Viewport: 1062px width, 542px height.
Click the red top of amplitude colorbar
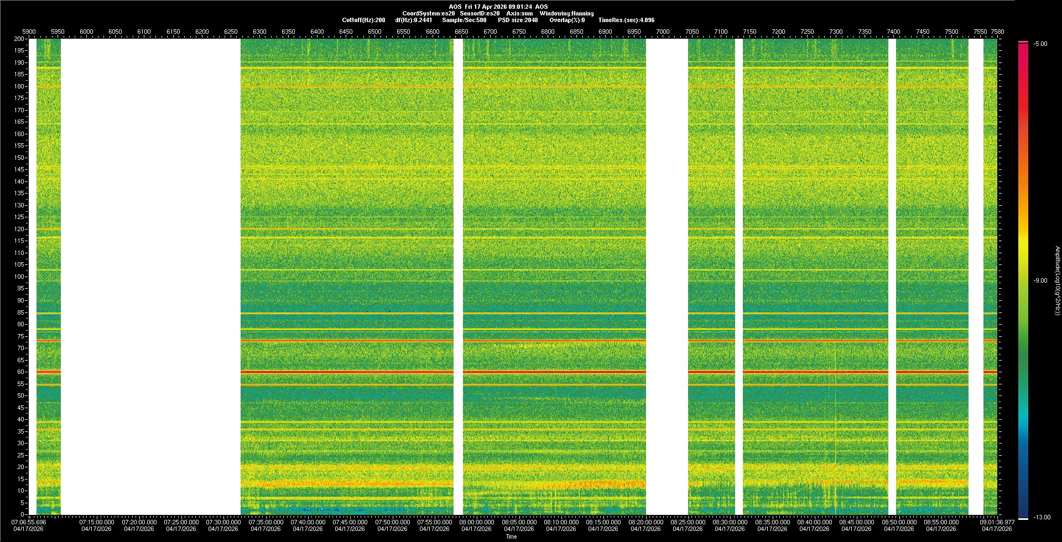click(1023, 43)
